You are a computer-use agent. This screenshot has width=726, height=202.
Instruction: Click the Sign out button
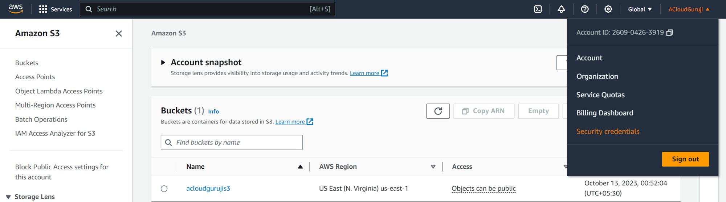[x=685, y=159]
